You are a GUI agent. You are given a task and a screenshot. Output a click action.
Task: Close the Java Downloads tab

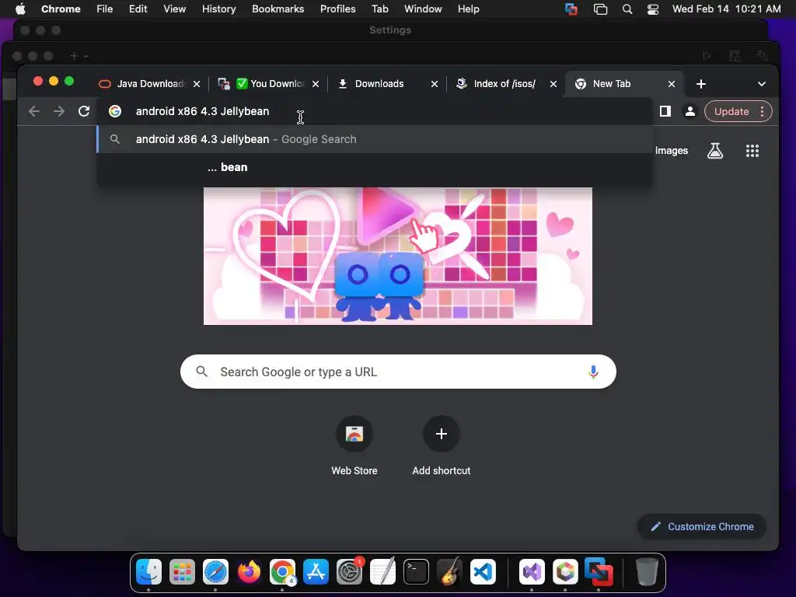[197, 84]
